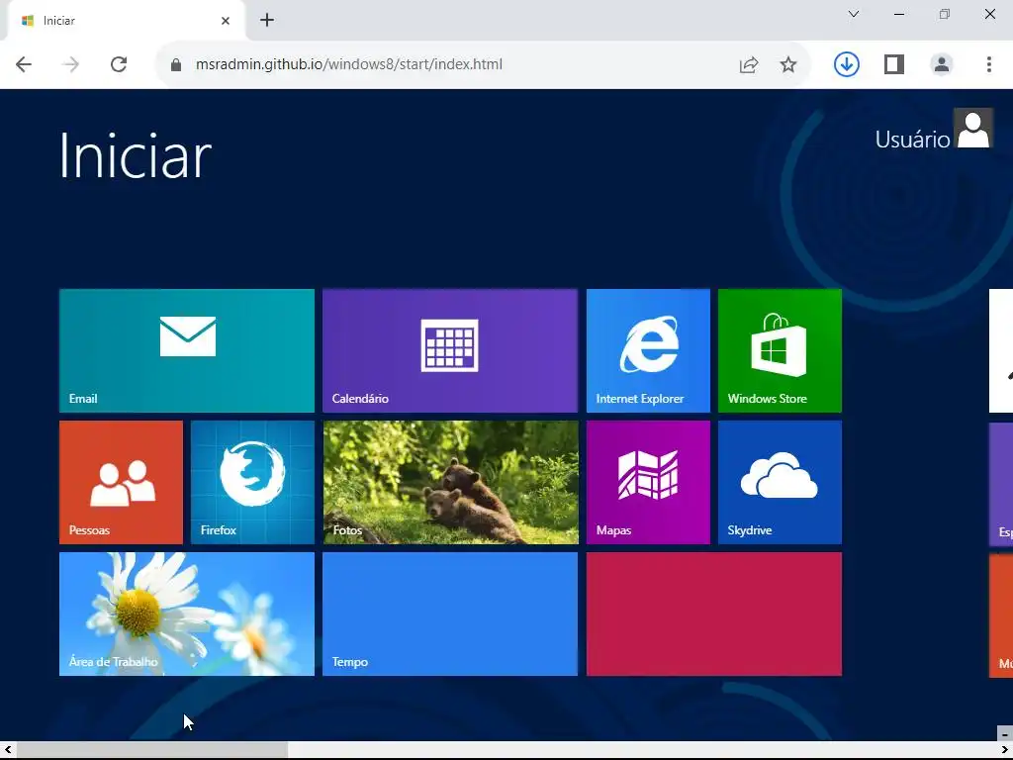The image size is (1013, 760).
Task: Open the tab search chevron
Action: click(x=854, y=14)
